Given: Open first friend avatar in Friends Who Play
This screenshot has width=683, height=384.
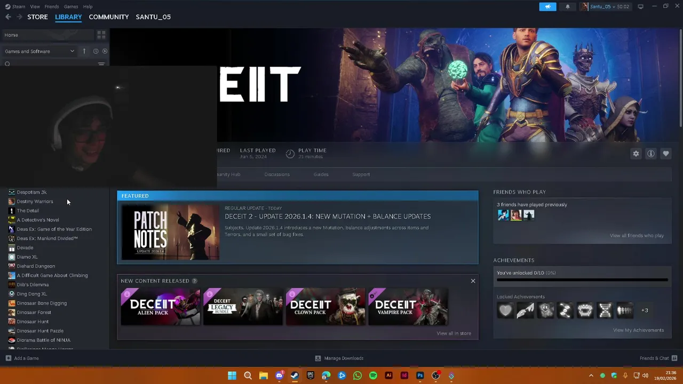Looking at the screenshot, I should click(503, 215).
